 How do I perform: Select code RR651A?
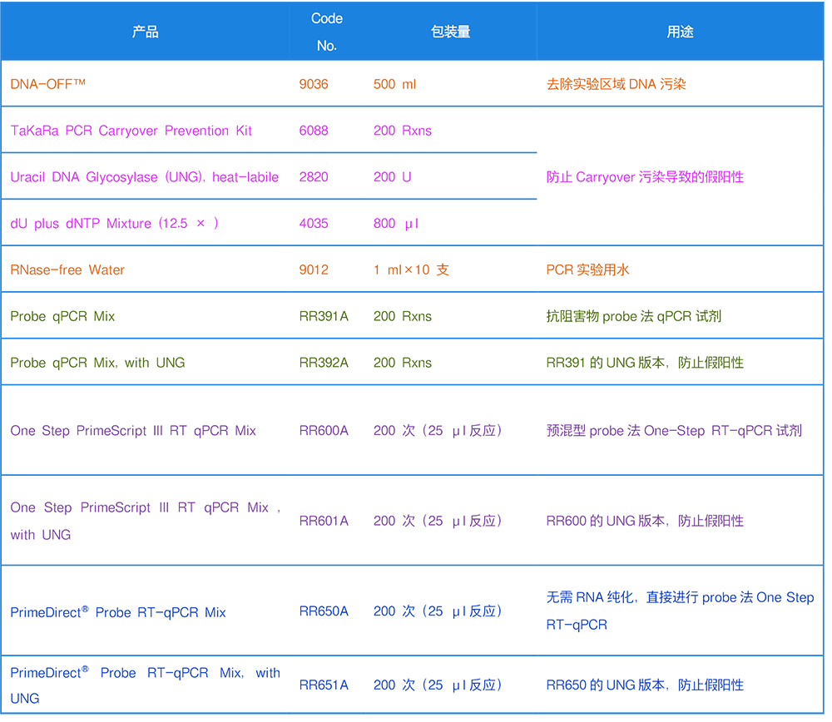(x=324, y=685)
